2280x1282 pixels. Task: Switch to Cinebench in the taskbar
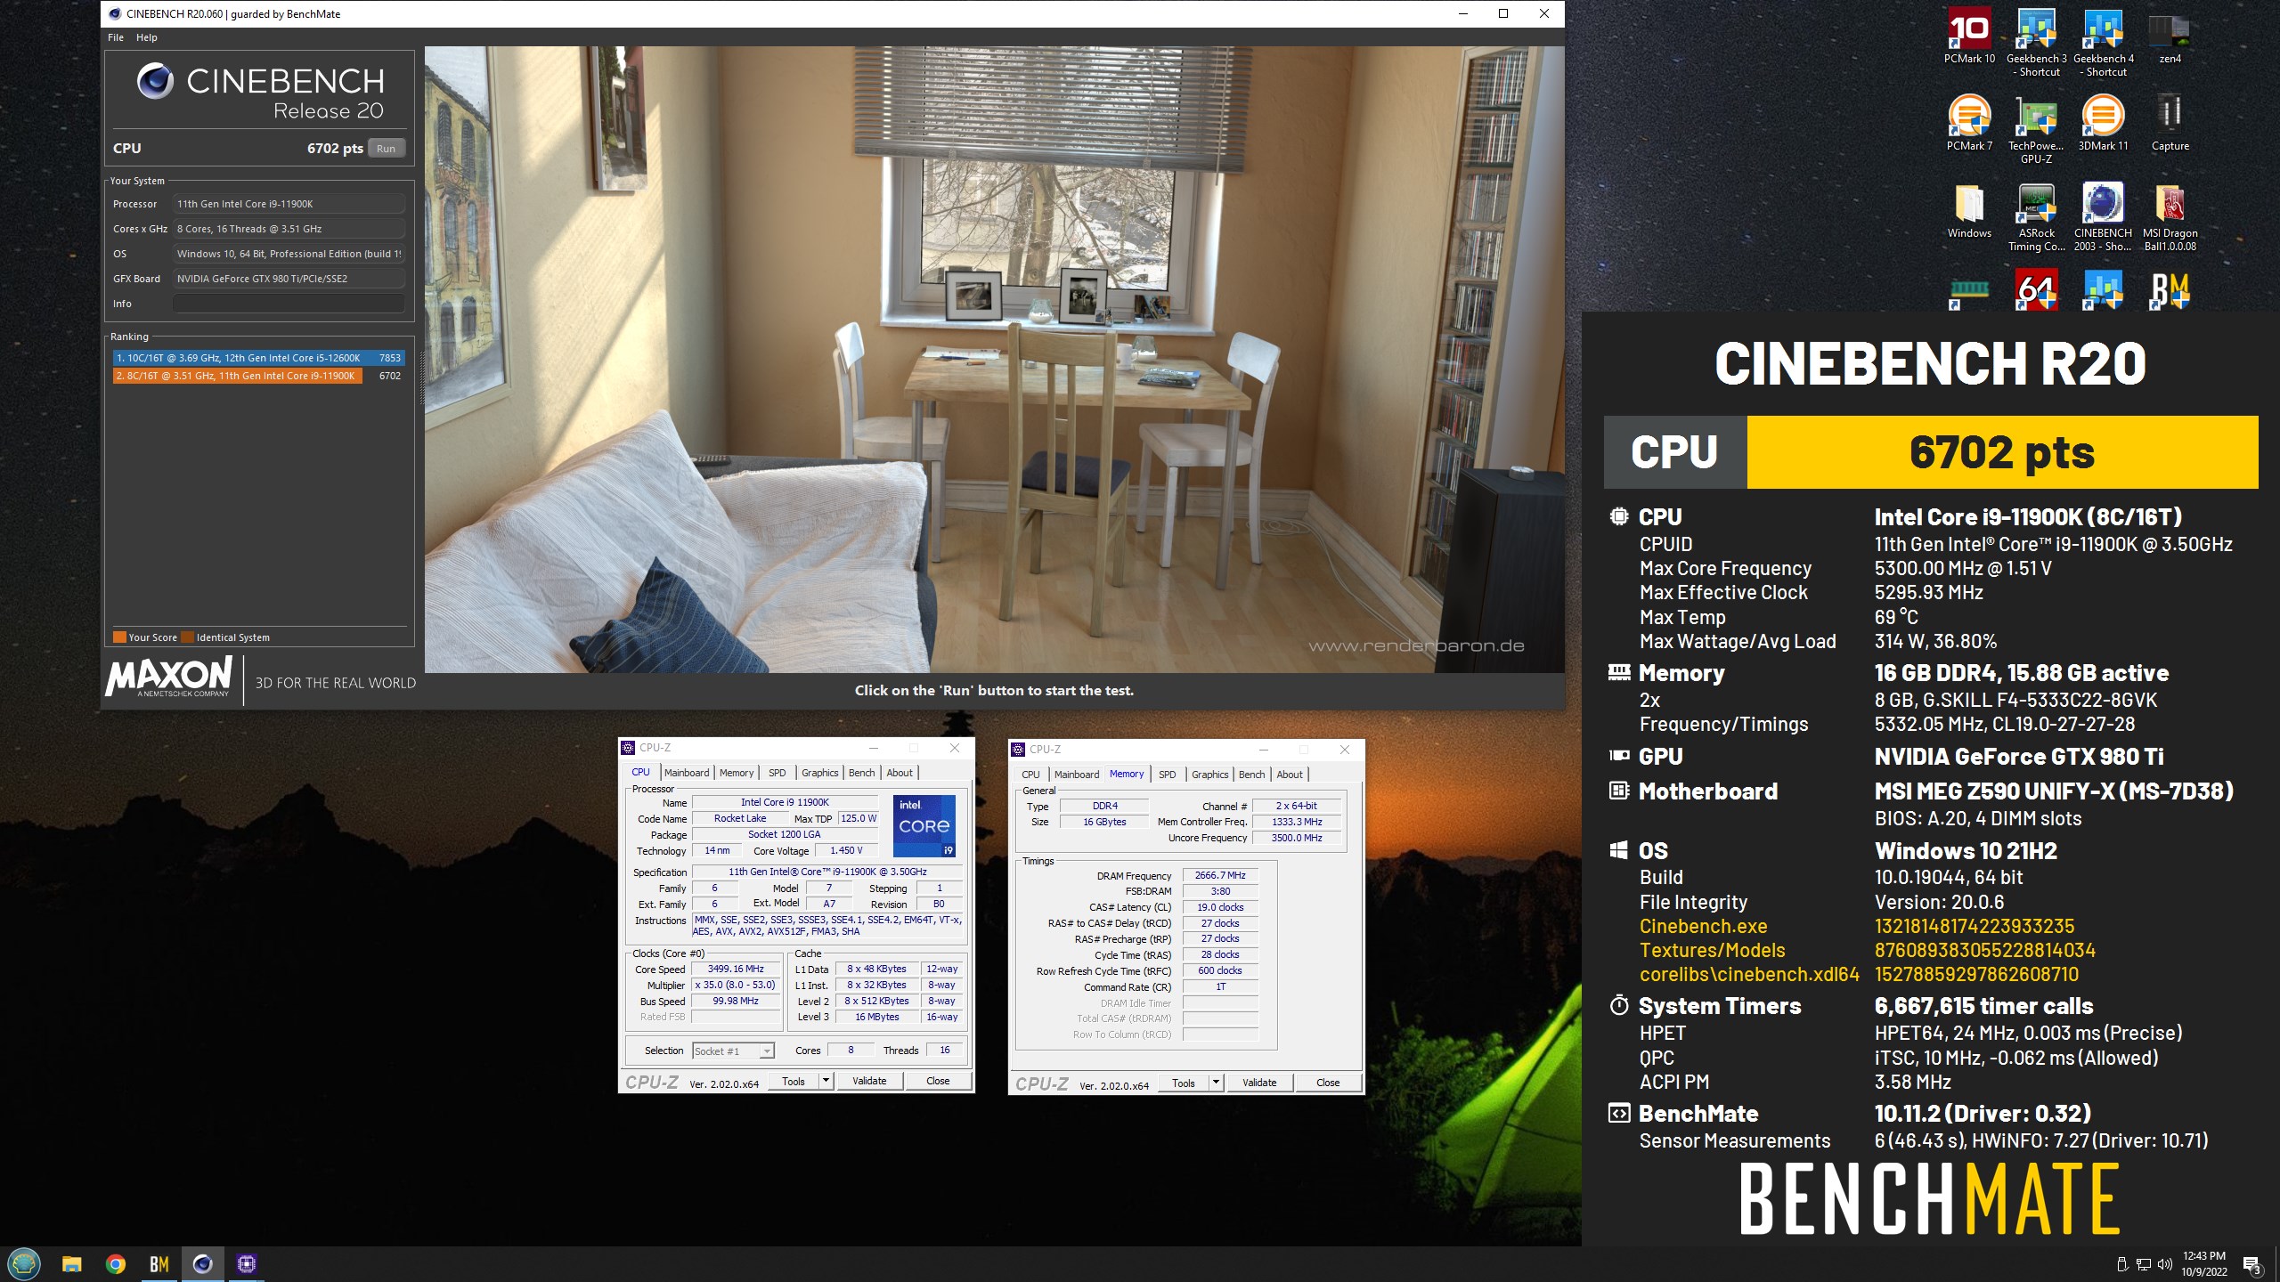pyautogui.click(x=203, y=1263)
